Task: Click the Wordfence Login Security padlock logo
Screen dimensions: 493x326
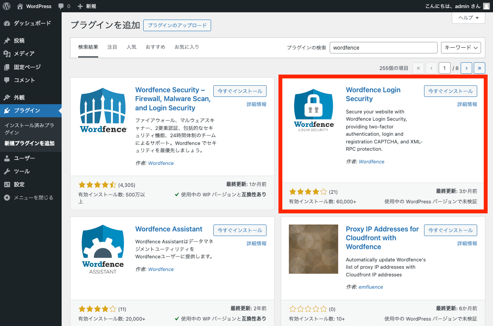Action: pos(314,110)
